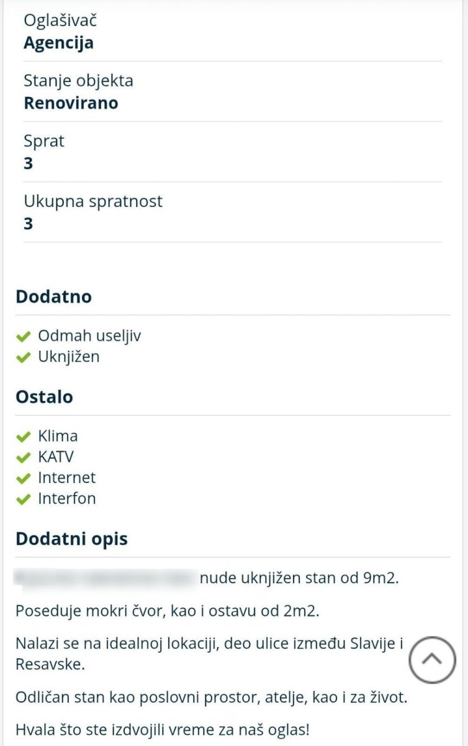This screenshot has height=746, width=468.
Task: Click the green checkmark beside Klima
Action: click(x=24, y=437)
